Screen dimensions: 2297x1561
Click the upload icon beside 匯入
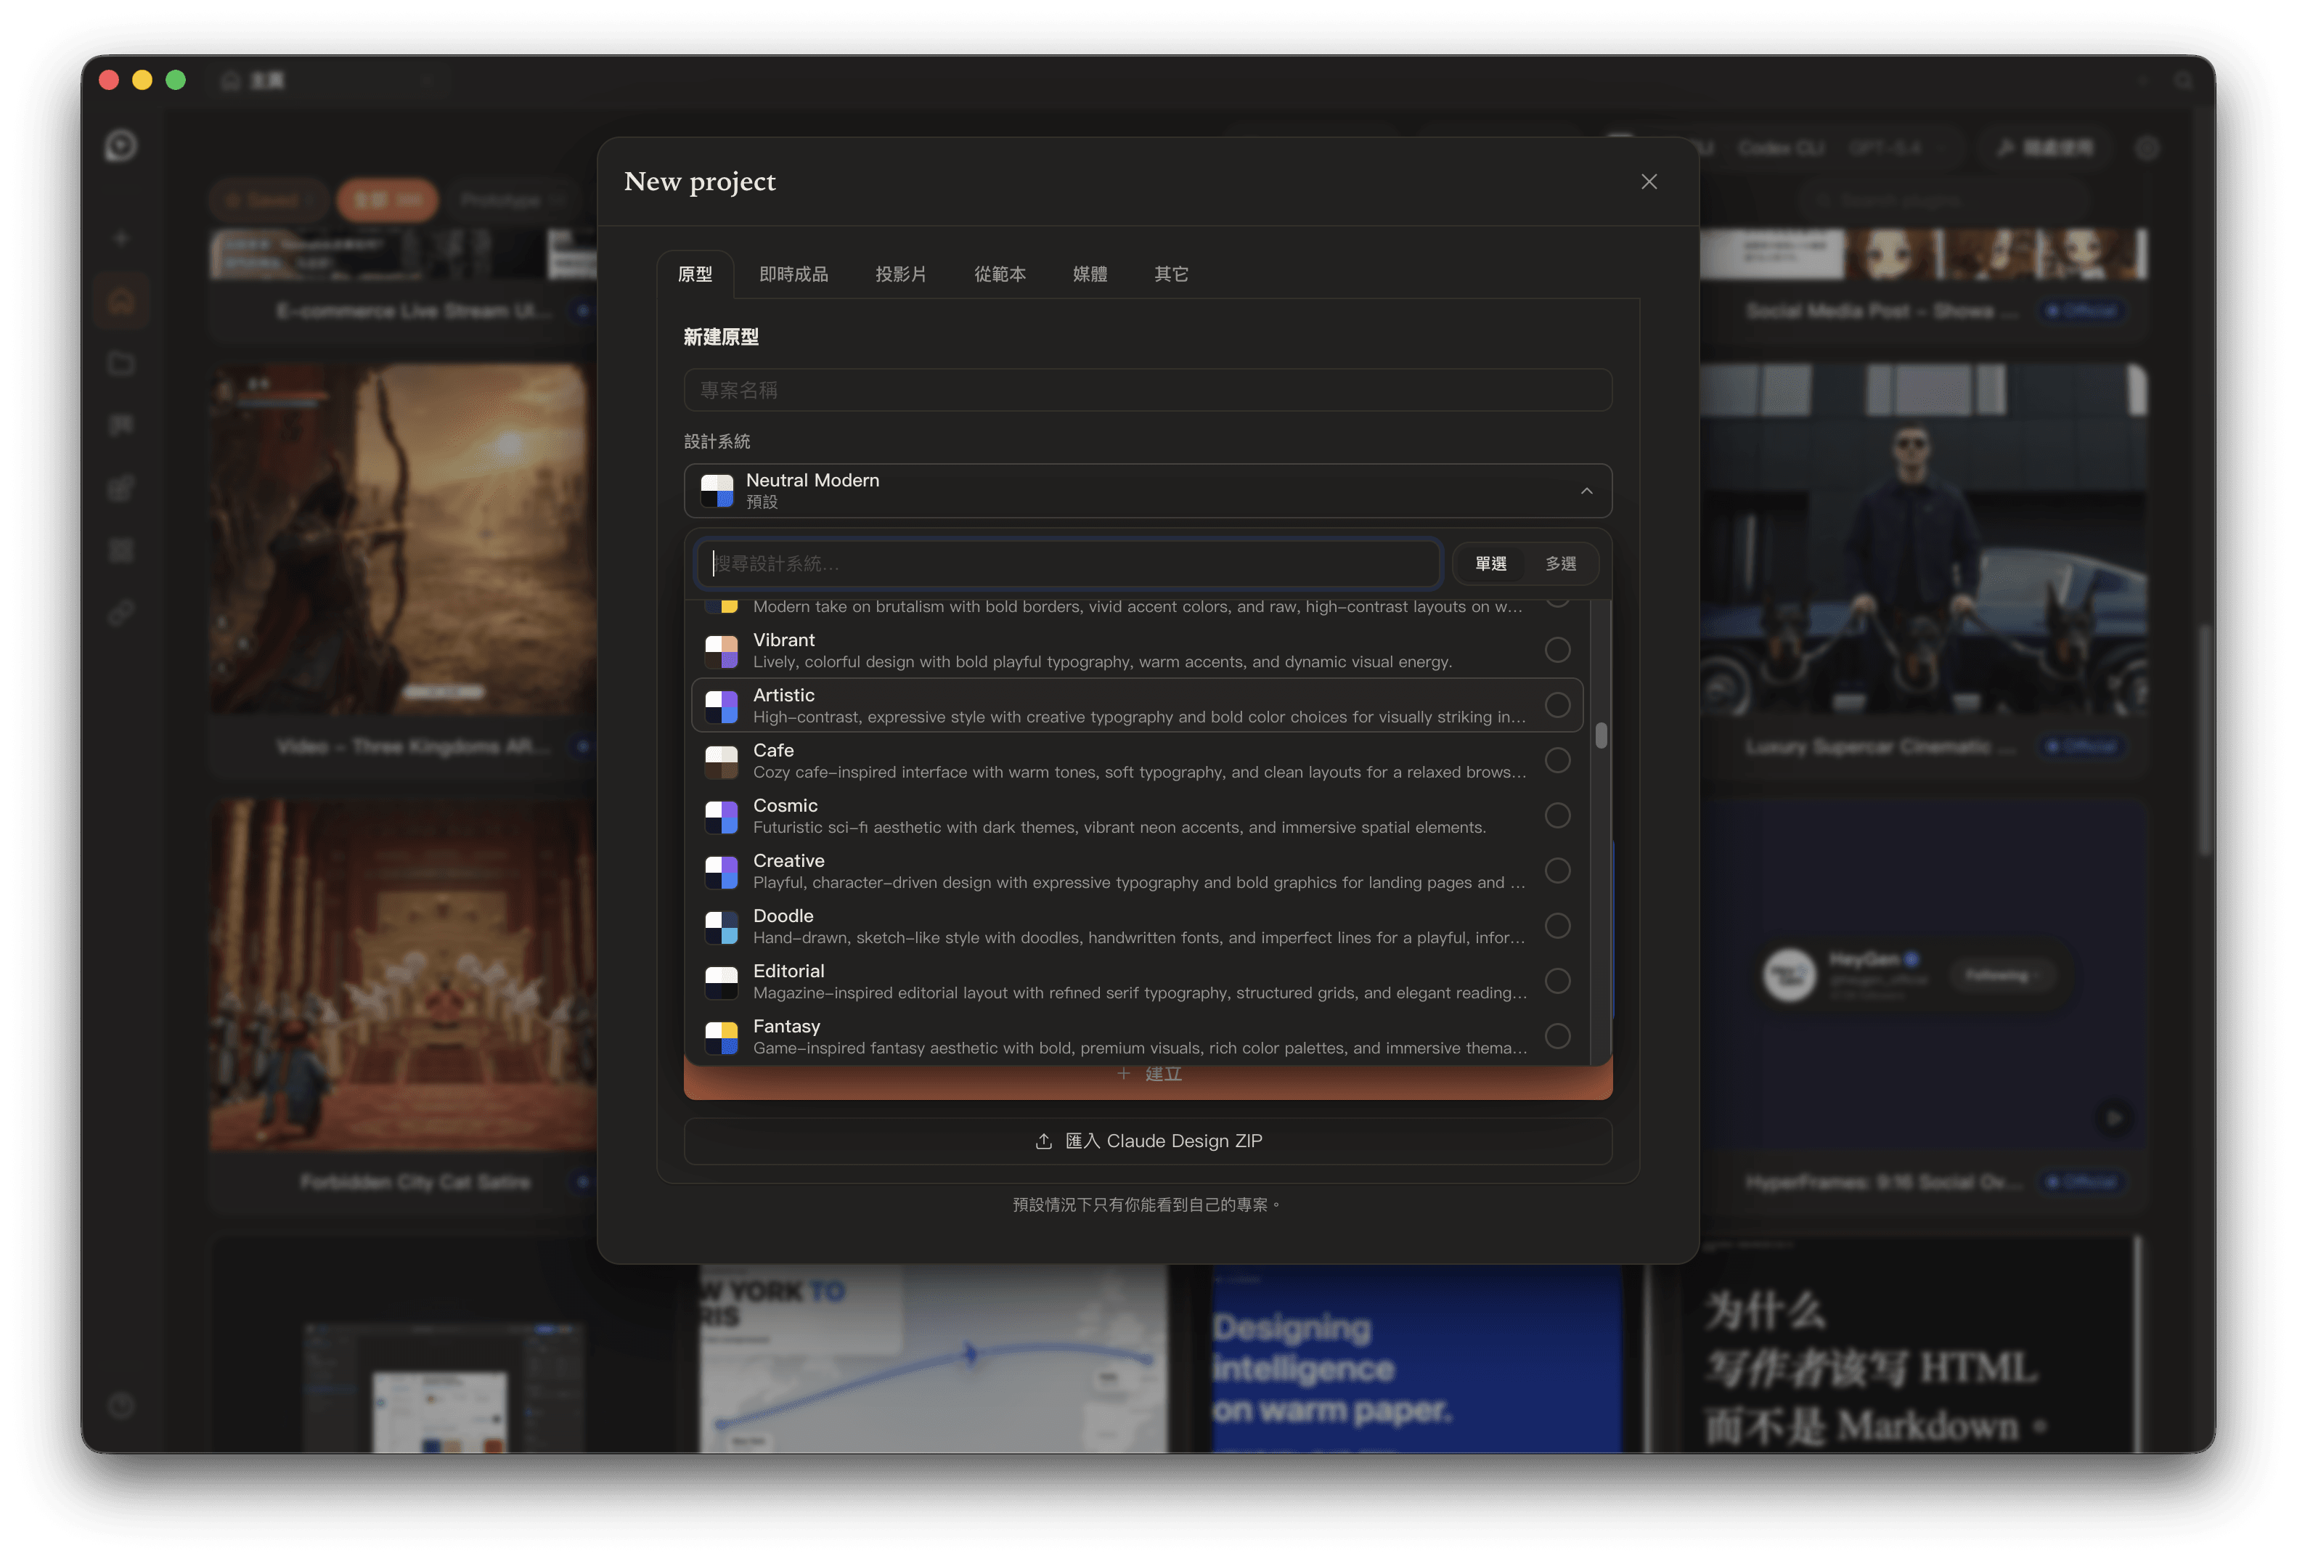point(1043,1141)
